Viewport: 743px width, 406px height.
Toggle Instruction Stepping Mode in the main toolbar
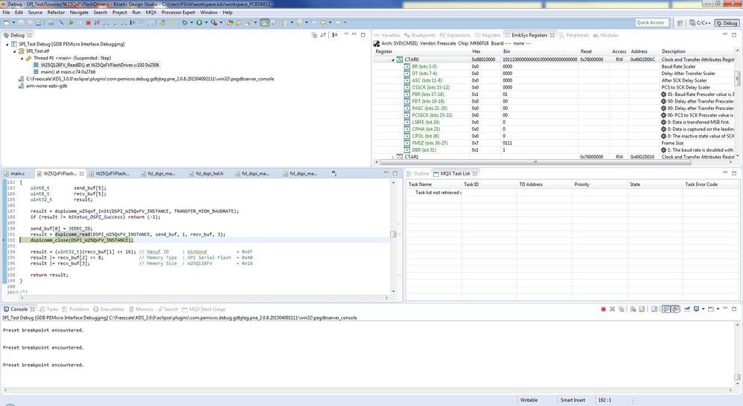pyautogui.click(x=133, y=22)
